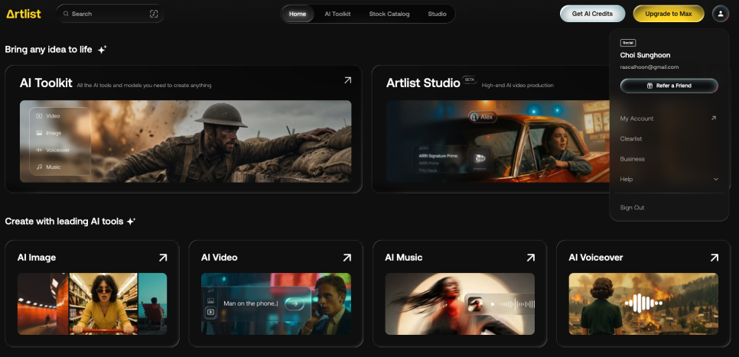Open AI Voiceover arrow icon

click(x=715, y=258)
